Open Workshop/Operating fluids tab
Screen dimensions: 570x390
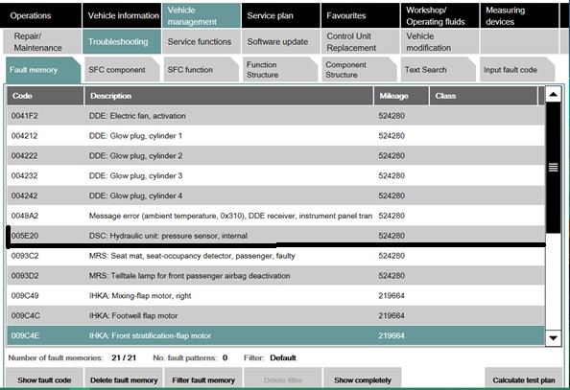(439, 15)
